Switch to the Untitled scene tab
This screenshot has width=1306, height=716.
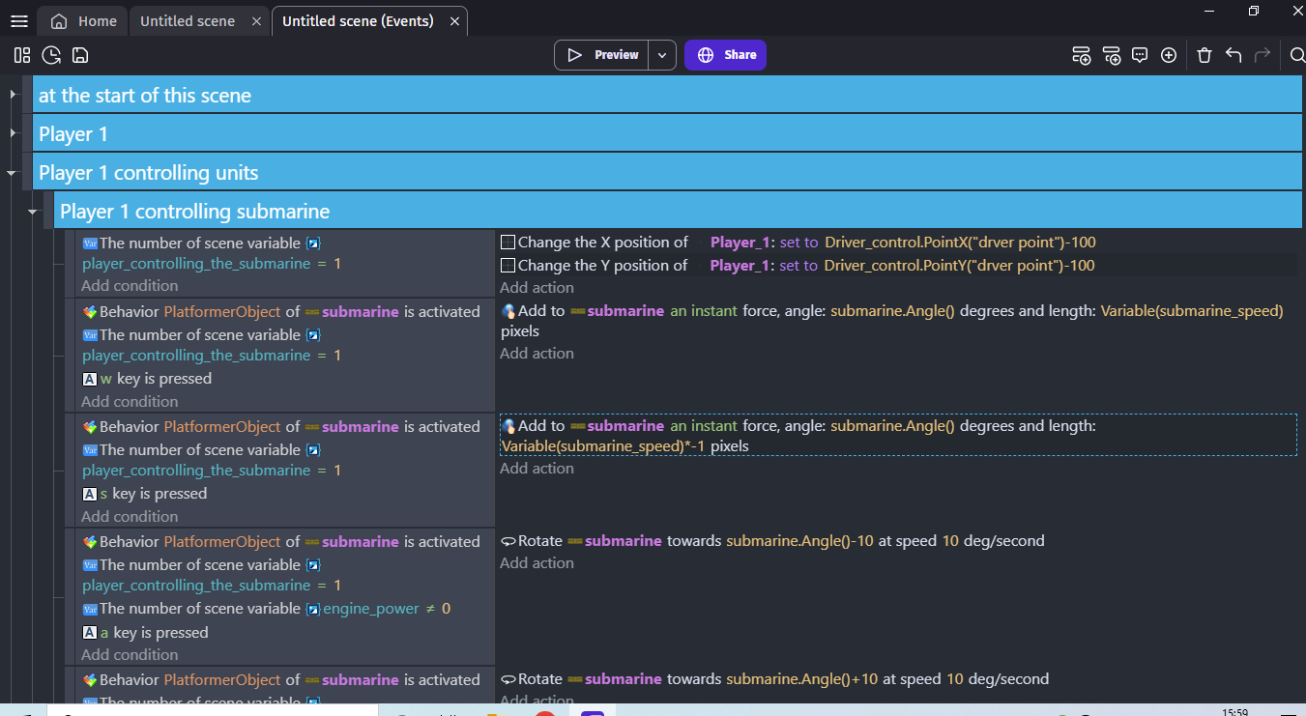[188, 21]
